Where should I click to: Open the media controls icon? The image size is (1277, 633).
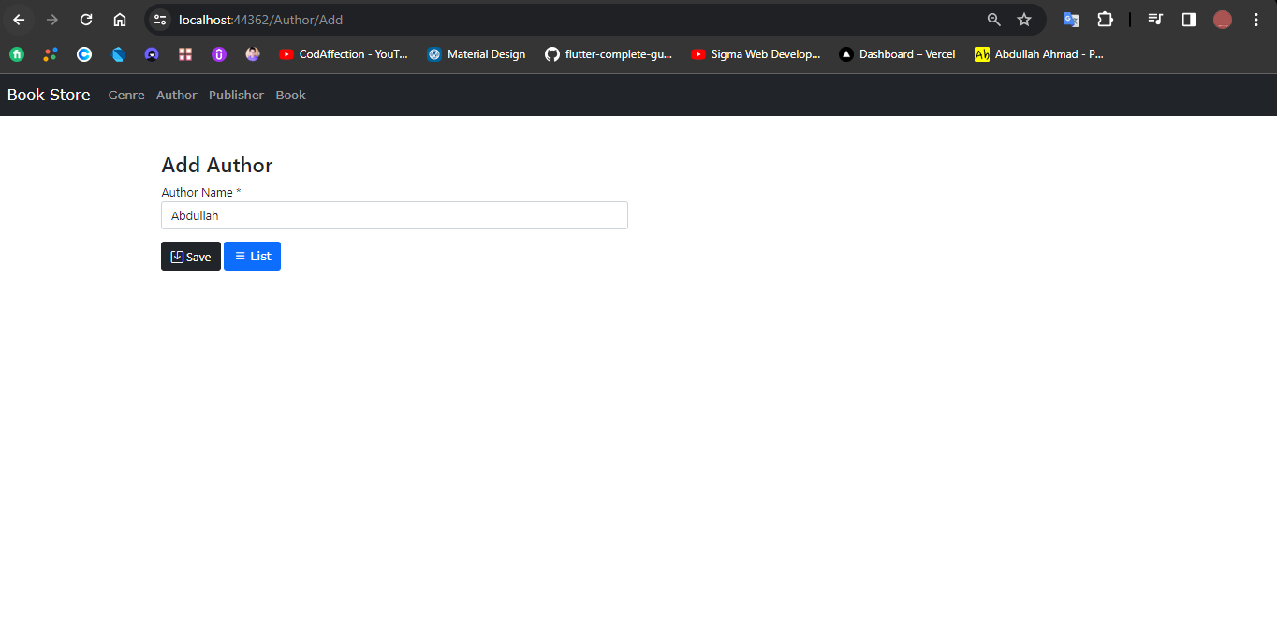[1155, 20]
